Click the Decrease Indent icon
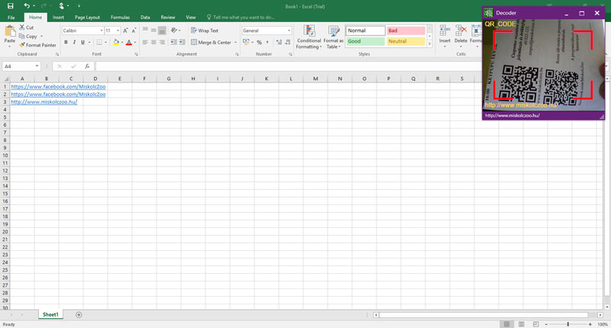The height and width of the screenshot is (328, 611). coord(174,42)
